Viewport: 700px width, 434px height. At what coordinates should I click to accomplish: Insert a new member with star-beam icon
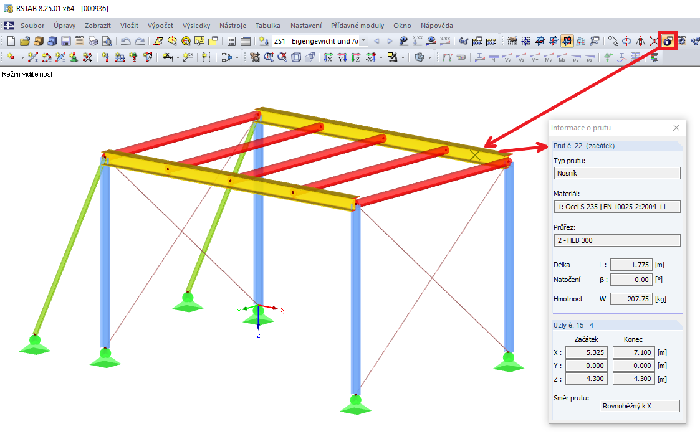coord(32,57)
